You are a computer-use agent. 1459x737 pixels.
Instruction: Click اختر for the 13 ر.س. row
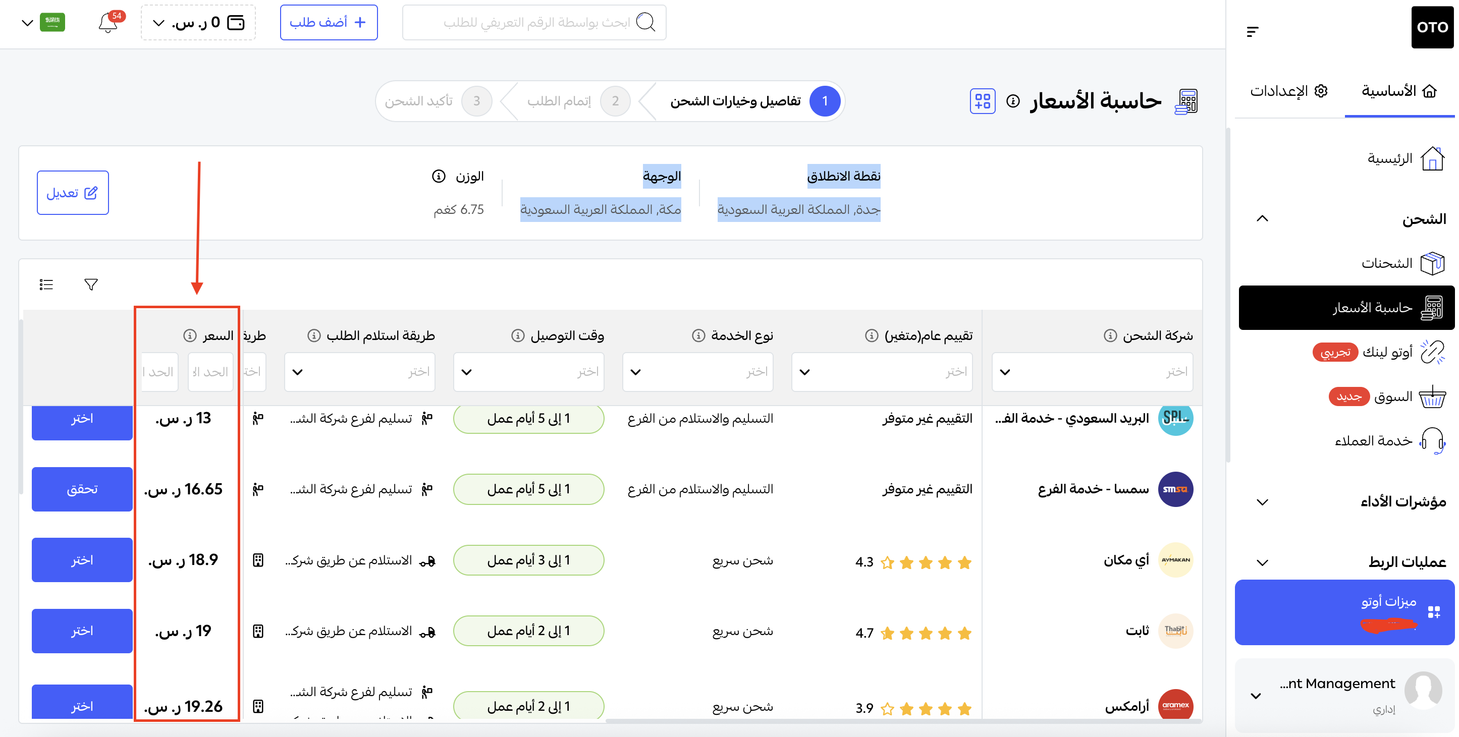click(x=82, y=422)
